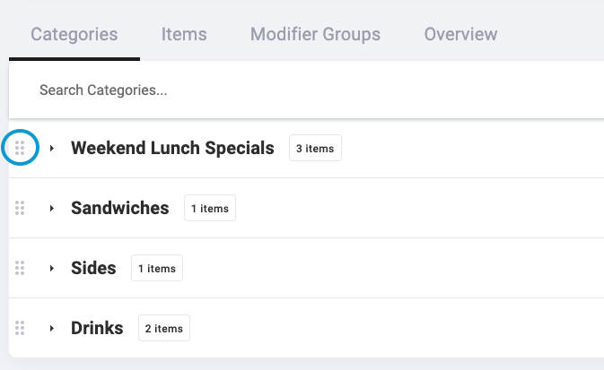The width and height of the screenshot is (604, 370).
Task: Expand the Sides category arrow
Action: 52,268
